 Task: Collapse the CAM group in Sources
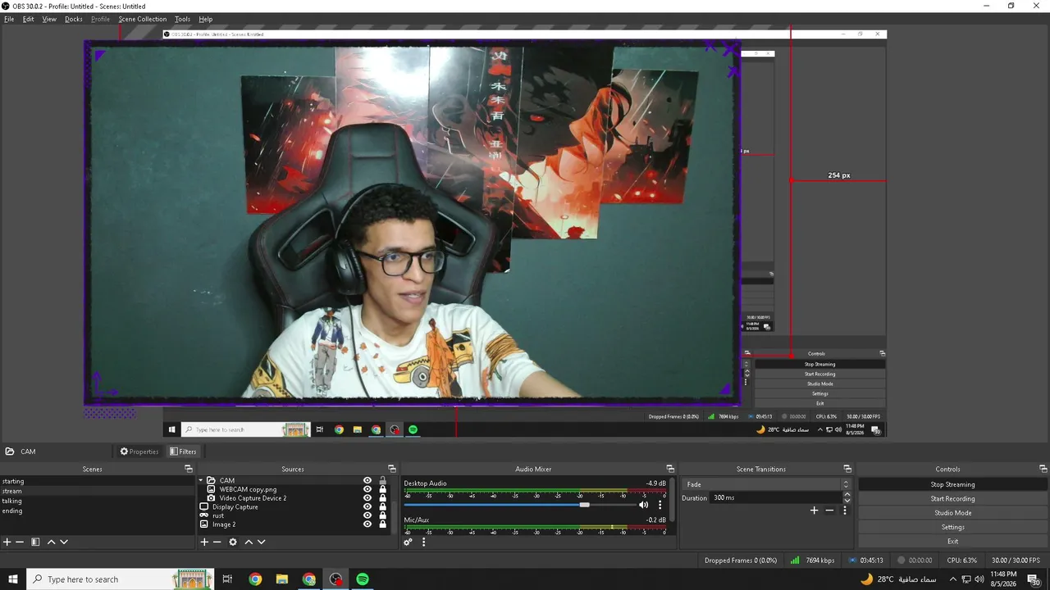coord(201,481)
